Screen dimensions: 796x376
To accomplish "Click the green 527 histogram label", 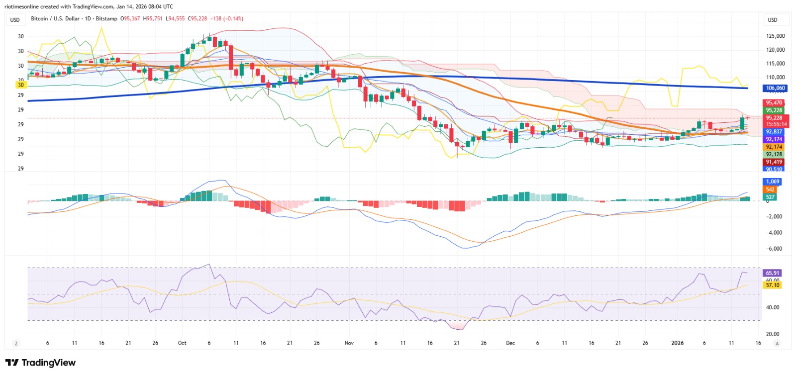I will point(770,197).
